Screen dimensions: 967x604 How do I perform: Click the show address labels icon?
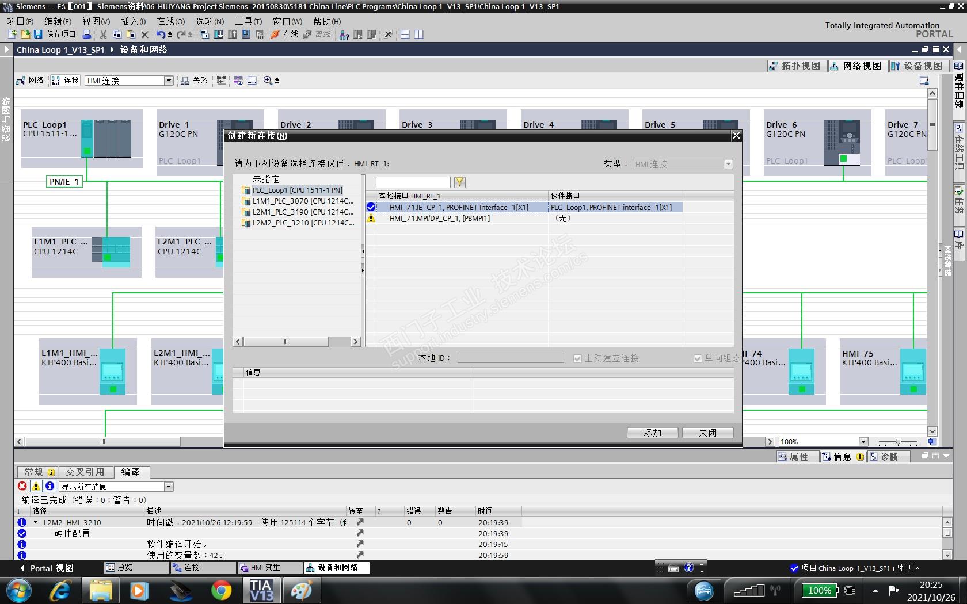222,81
